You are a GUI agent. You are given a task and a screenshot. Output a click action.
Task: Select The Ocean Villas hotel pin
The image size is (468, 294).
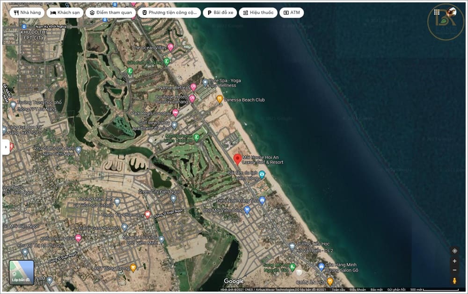[x=170, y=47]
